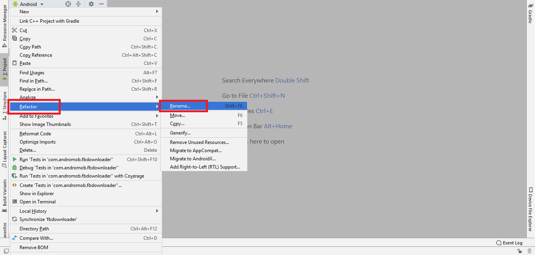The height and width of the screenshot is (255, 535).
Task: Click Show in Explorer menu entry
Action: coord(36,194)
